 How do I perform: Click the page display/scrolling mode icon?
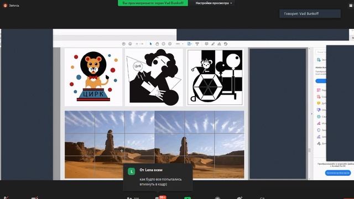197,44
